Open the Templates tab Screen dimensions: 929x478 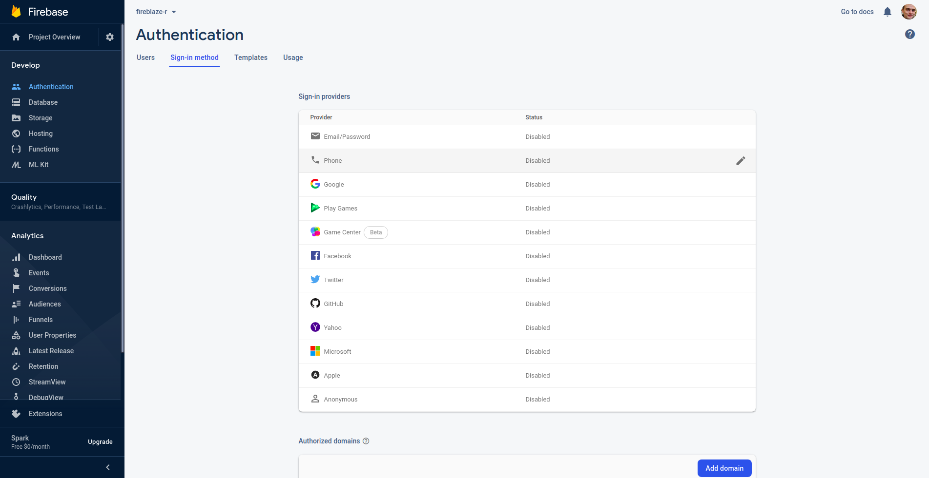coord(251,57)
